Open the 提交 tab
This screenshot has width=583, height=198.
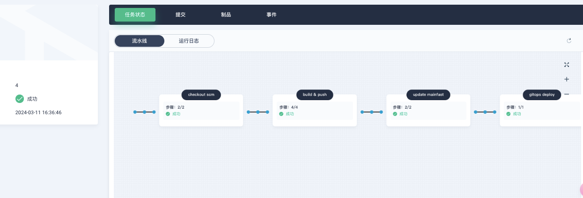(180, 15)
